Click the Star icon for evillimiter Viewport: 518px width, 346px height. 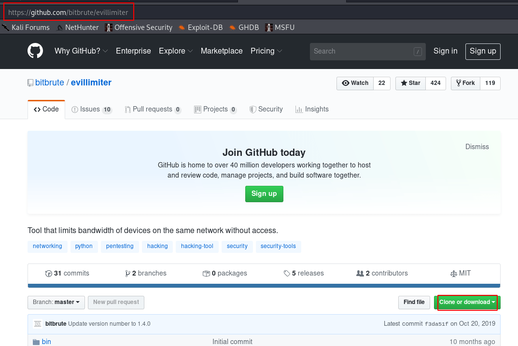[405, 83]
